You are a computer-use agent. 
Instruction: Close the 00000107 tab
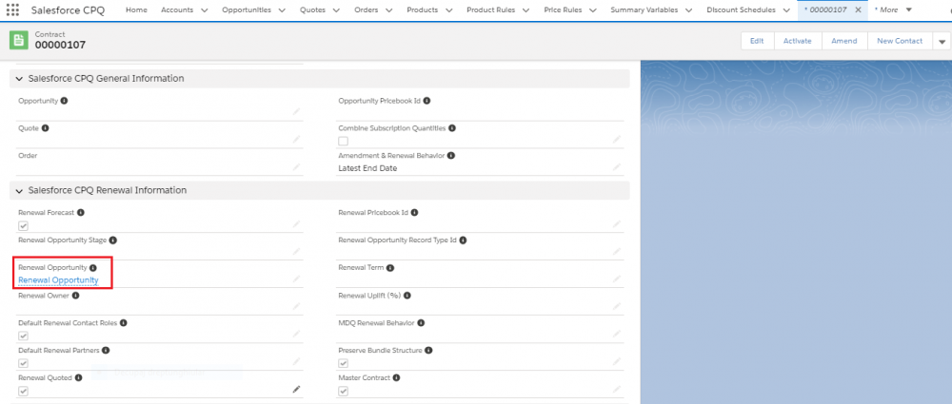click(x=858, y=10)
